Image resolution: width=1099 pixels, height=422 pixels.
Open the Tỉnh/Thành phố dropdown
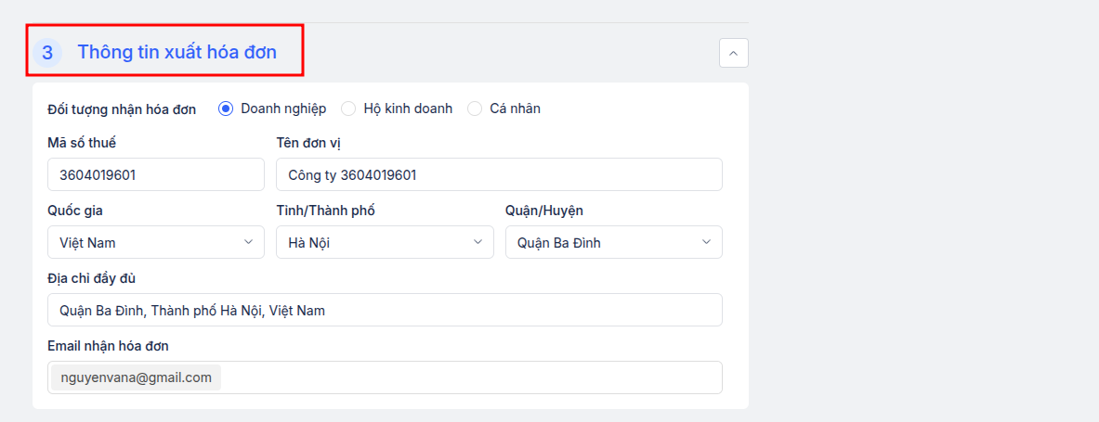coord(385,242)
